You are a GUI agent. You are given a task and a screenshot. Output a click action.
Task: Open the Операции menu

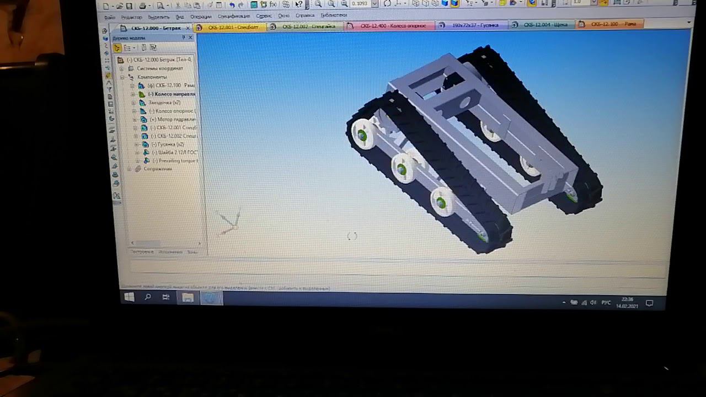tap(201, 17)
